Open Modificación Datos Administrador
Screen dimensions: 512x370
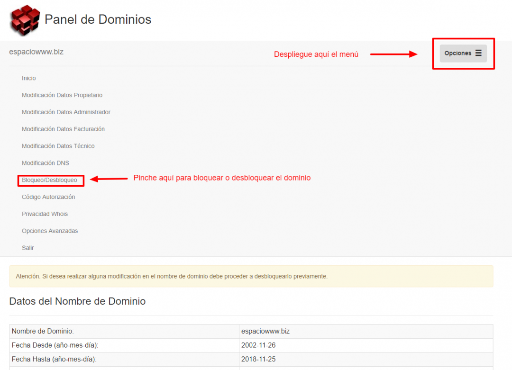click(x=66, y=112)
